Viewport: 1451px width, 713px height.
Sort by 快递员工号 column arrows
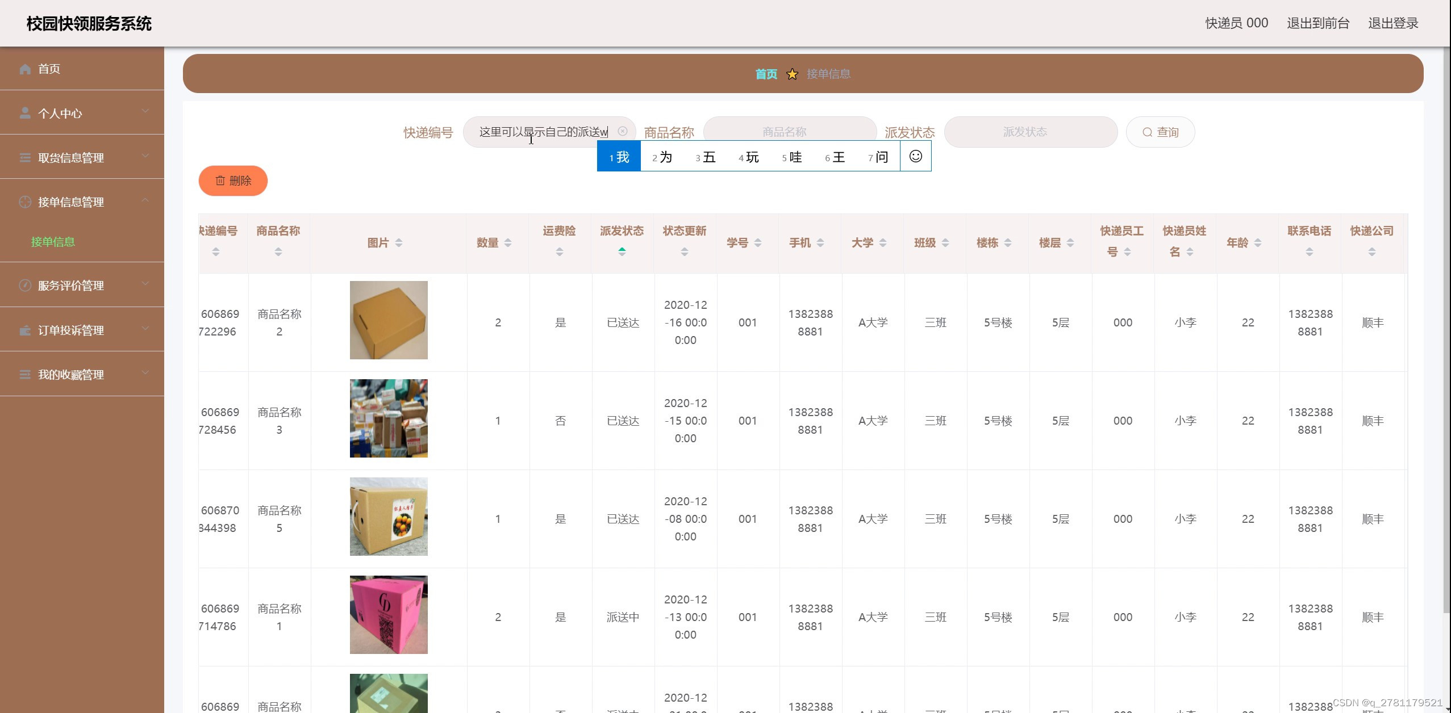click(1127, 251)
